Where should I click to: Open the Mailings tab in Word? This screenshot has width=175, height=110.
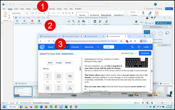click(52, 9)
